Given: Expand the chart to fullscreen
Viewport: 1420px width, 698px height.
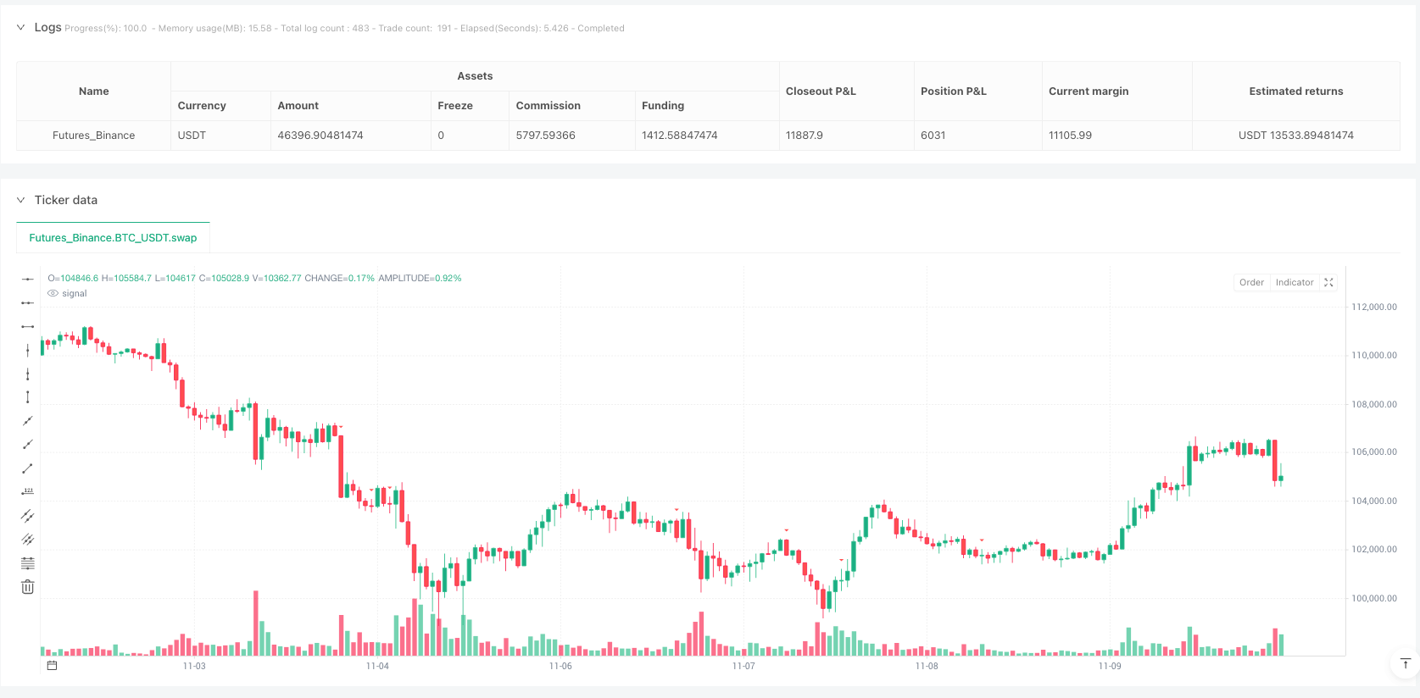Looking at the screenshot, I should [x=1328, y=283].
